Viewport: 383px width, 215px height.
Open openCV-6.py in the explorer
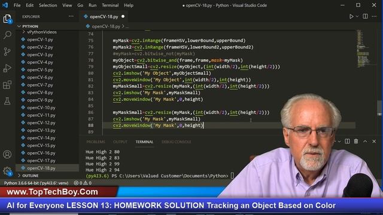[40, 77]
